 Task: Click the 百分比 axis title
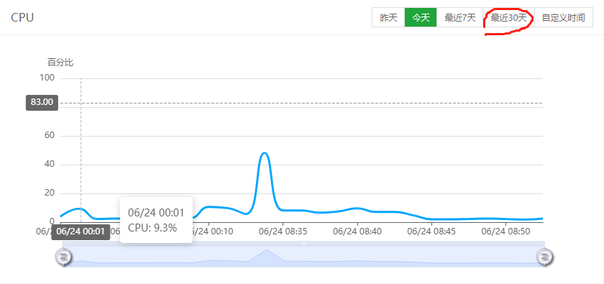point(60,63)
